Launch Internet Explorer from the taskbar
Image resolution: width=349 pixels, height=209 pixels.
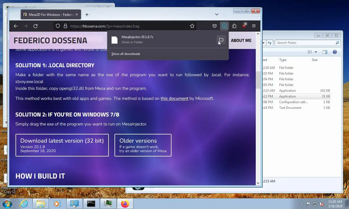coord(24,204)
